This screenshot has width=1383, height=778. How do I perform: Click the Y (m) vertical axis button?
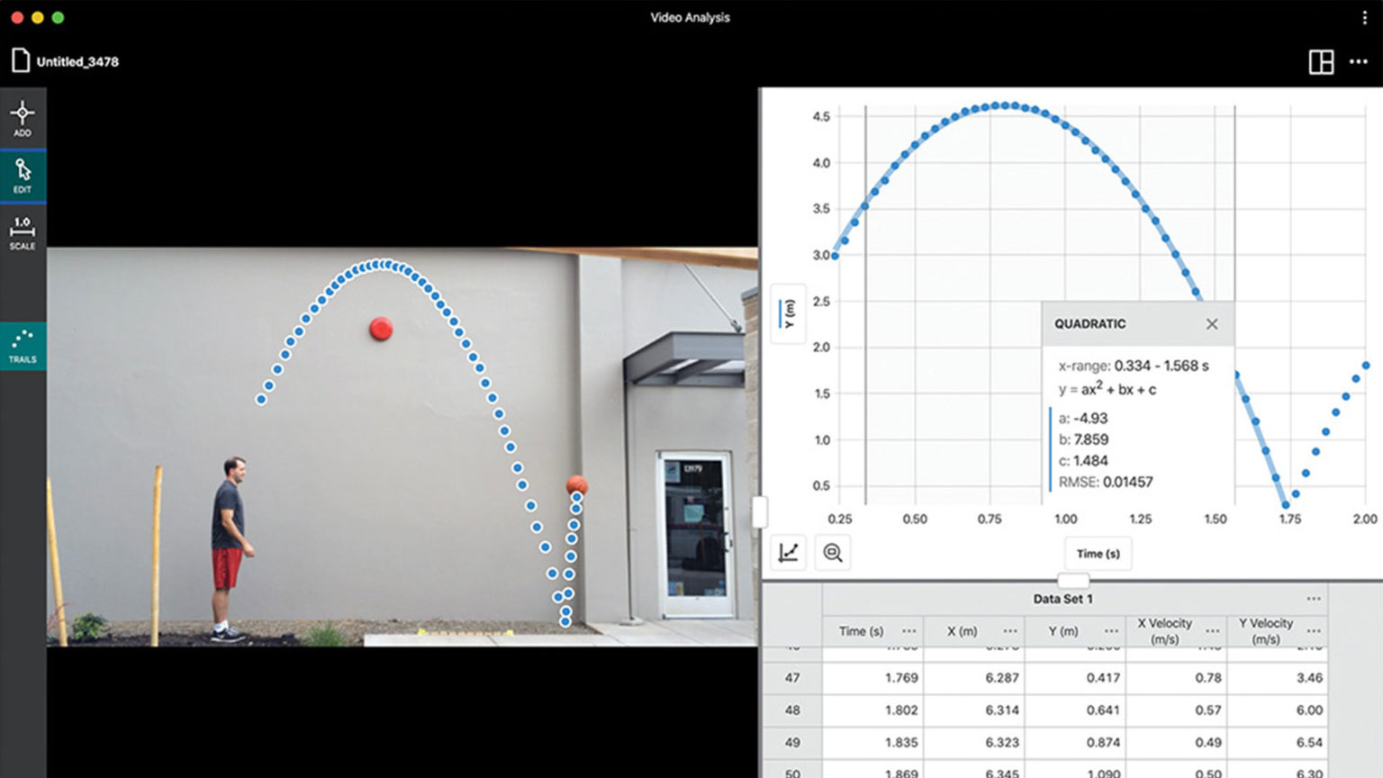788,313
